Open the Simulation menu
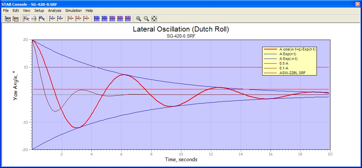Image resolution: width=362 pixels, height=168 pixels. (x=73, y=10)
